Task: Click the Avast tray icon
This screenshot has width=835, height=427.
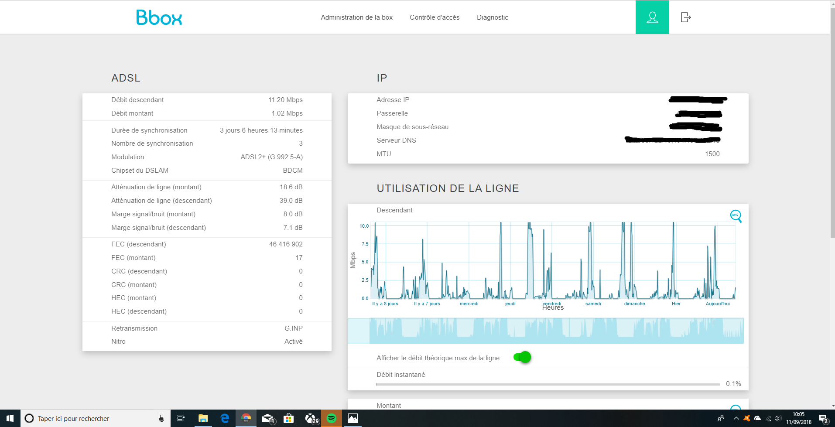Action: [747, 418]
